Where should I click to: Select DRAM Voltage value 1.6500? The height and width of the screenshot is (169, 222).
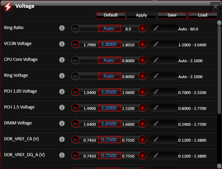point(110,124)
